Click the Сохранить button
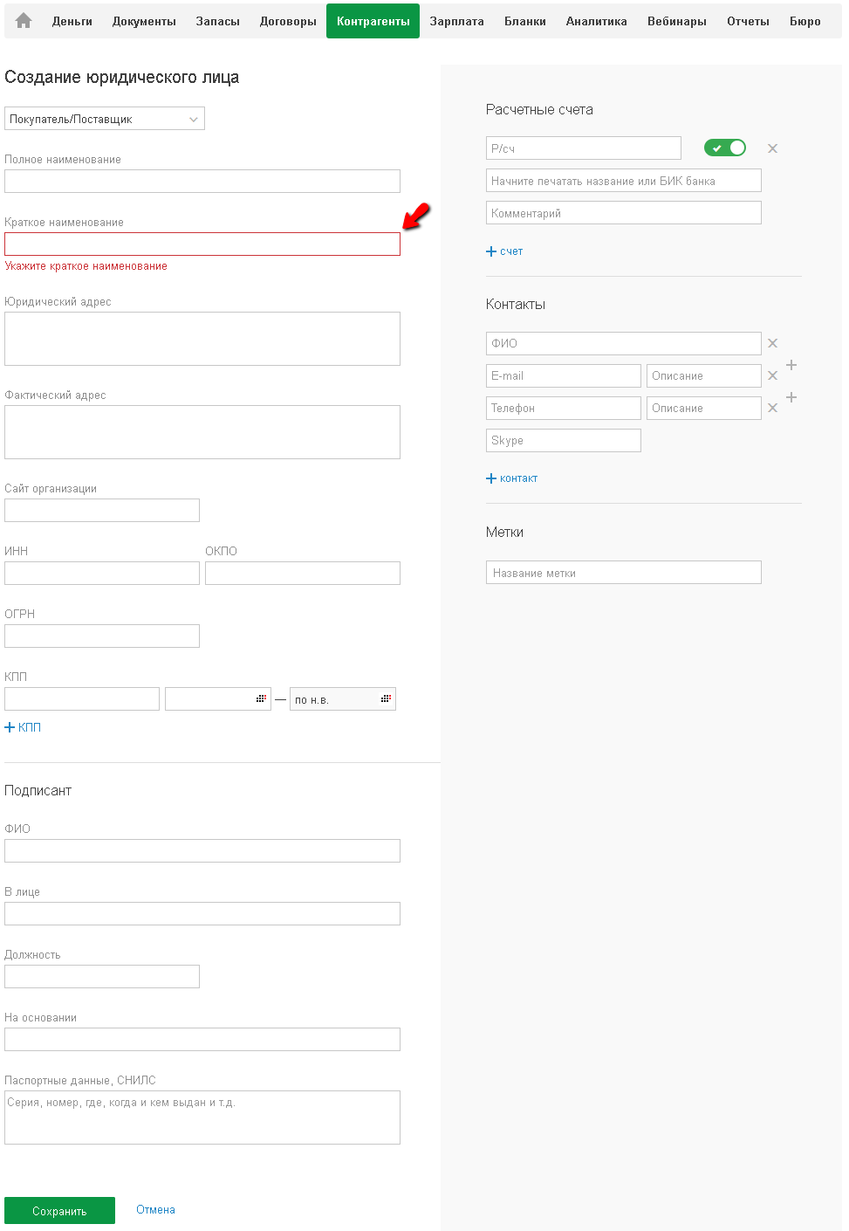 [59, 1211]
